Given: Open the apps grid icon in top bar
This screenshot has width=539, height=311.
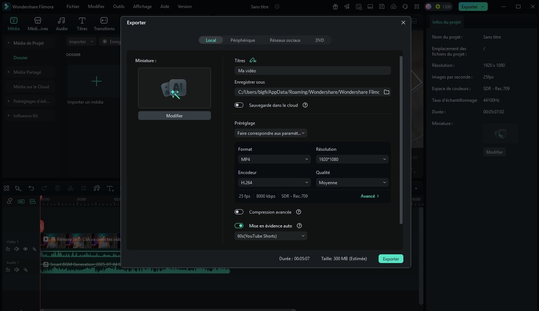Looking at the screenshot, I should click(417, 7).
